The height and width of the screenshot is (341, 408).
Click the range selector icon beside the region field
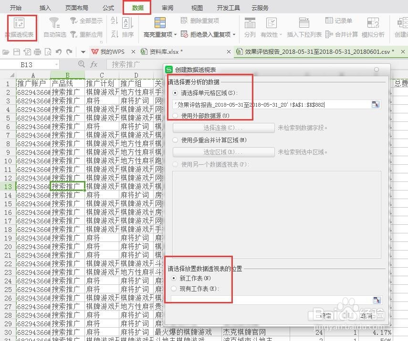[x=377, y=104]
